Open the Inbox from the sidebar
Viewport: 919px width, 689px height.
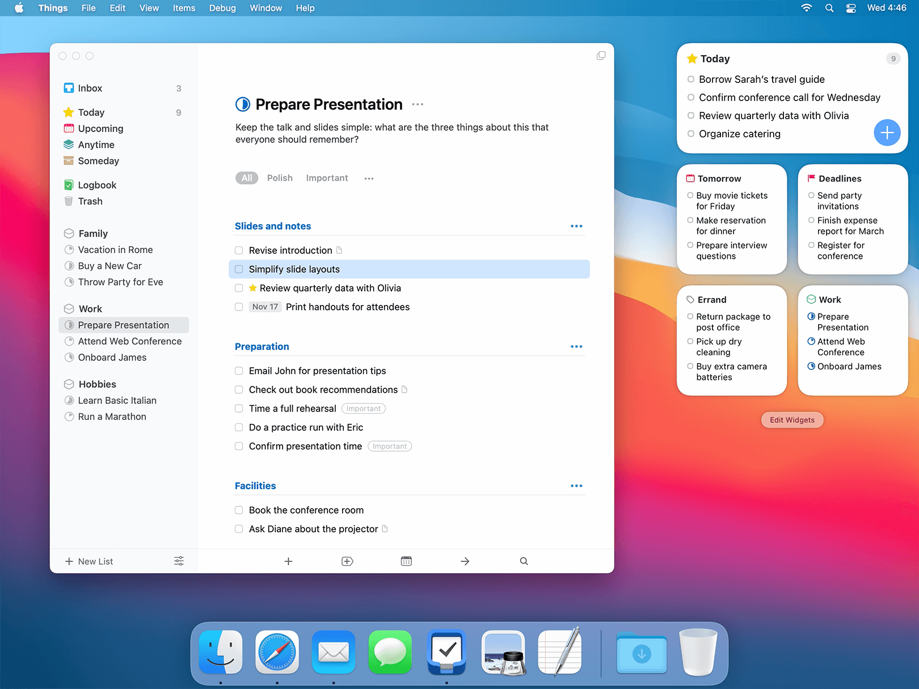coord(90,88)
